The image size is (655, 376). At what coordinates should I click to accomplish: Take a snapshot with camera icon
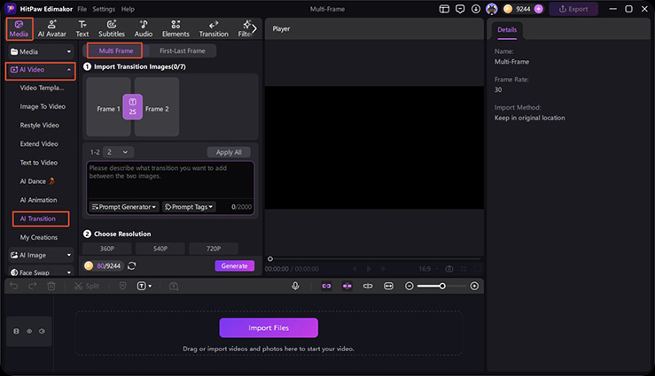click(449, 269)
